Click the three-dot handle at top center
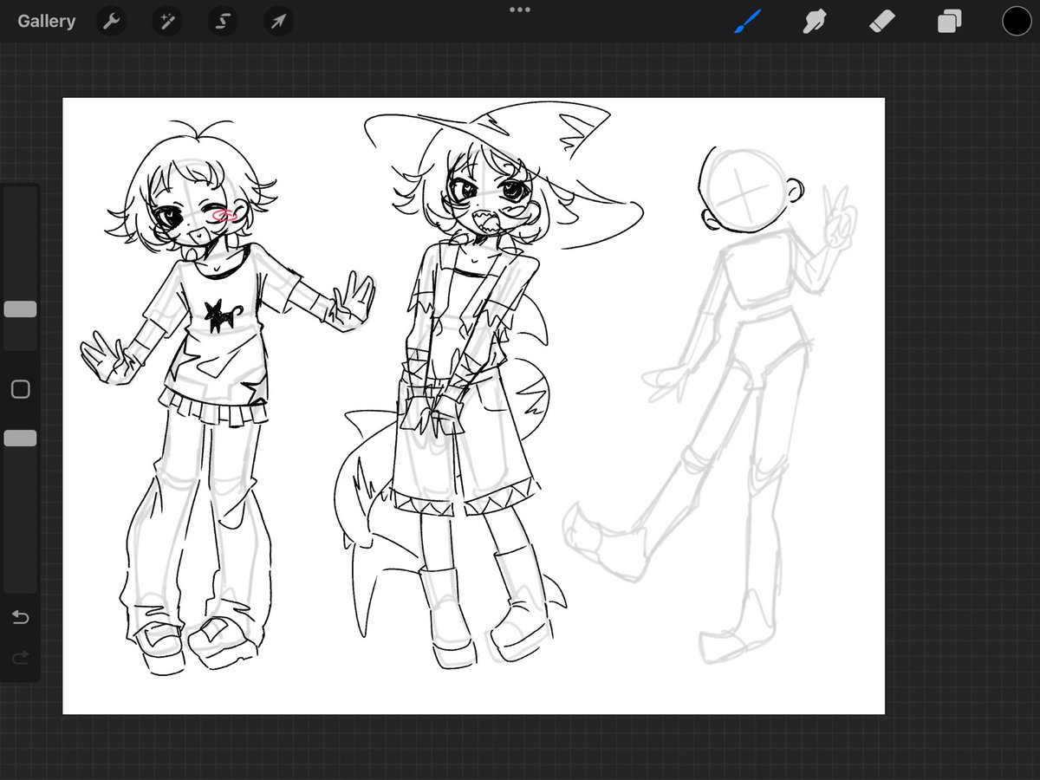This screenshot has height=780, width=1040. click(x=520, y=10)
